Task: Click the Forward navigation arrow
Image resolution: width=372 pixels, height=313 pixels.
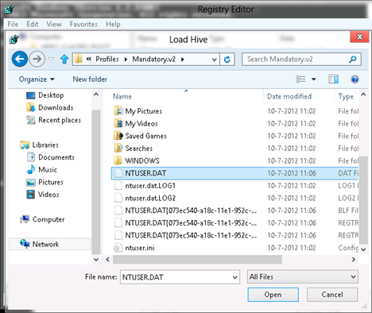Action: [37, 59]
